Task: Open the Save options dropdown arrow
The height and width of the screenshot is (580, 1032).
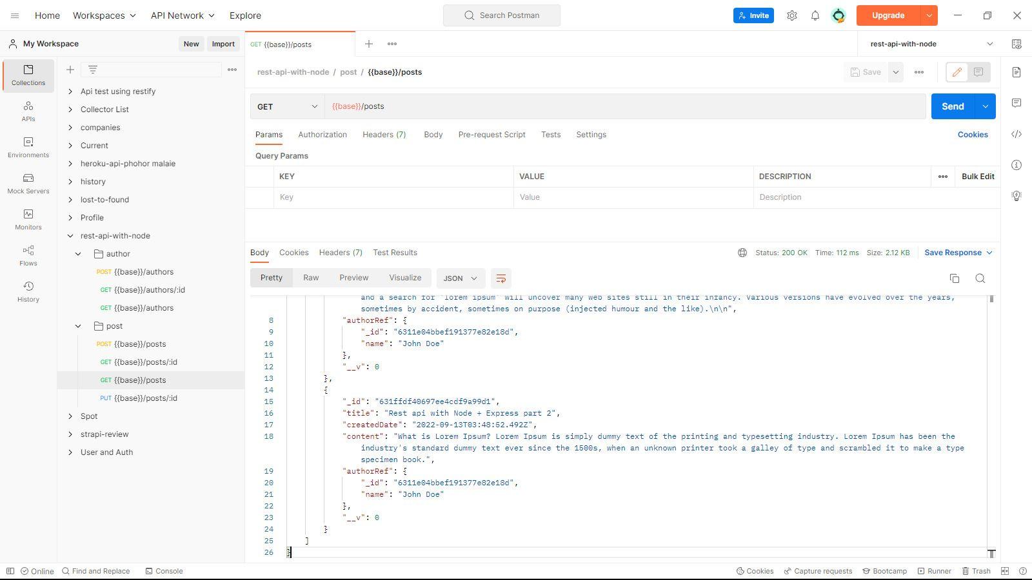Action: point(896,72)
